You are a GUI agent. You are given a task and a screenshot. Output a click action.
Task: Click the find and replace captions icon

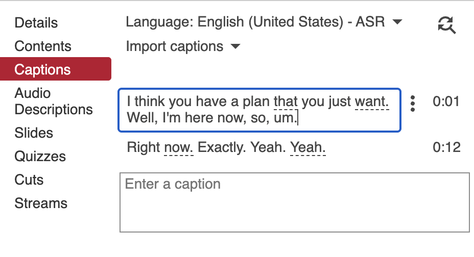click(446, 24)
